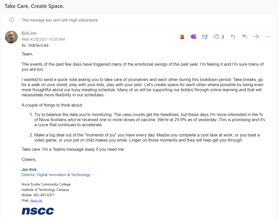Viewport: 278px width, 220px height.
Task: Like this message with thumbs up
Action: point(216,37)
